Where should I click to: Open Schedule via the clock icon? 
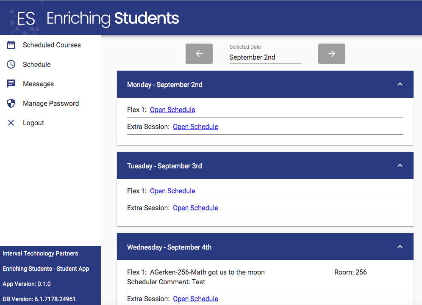pyautogui.click(x=11, y=64)
